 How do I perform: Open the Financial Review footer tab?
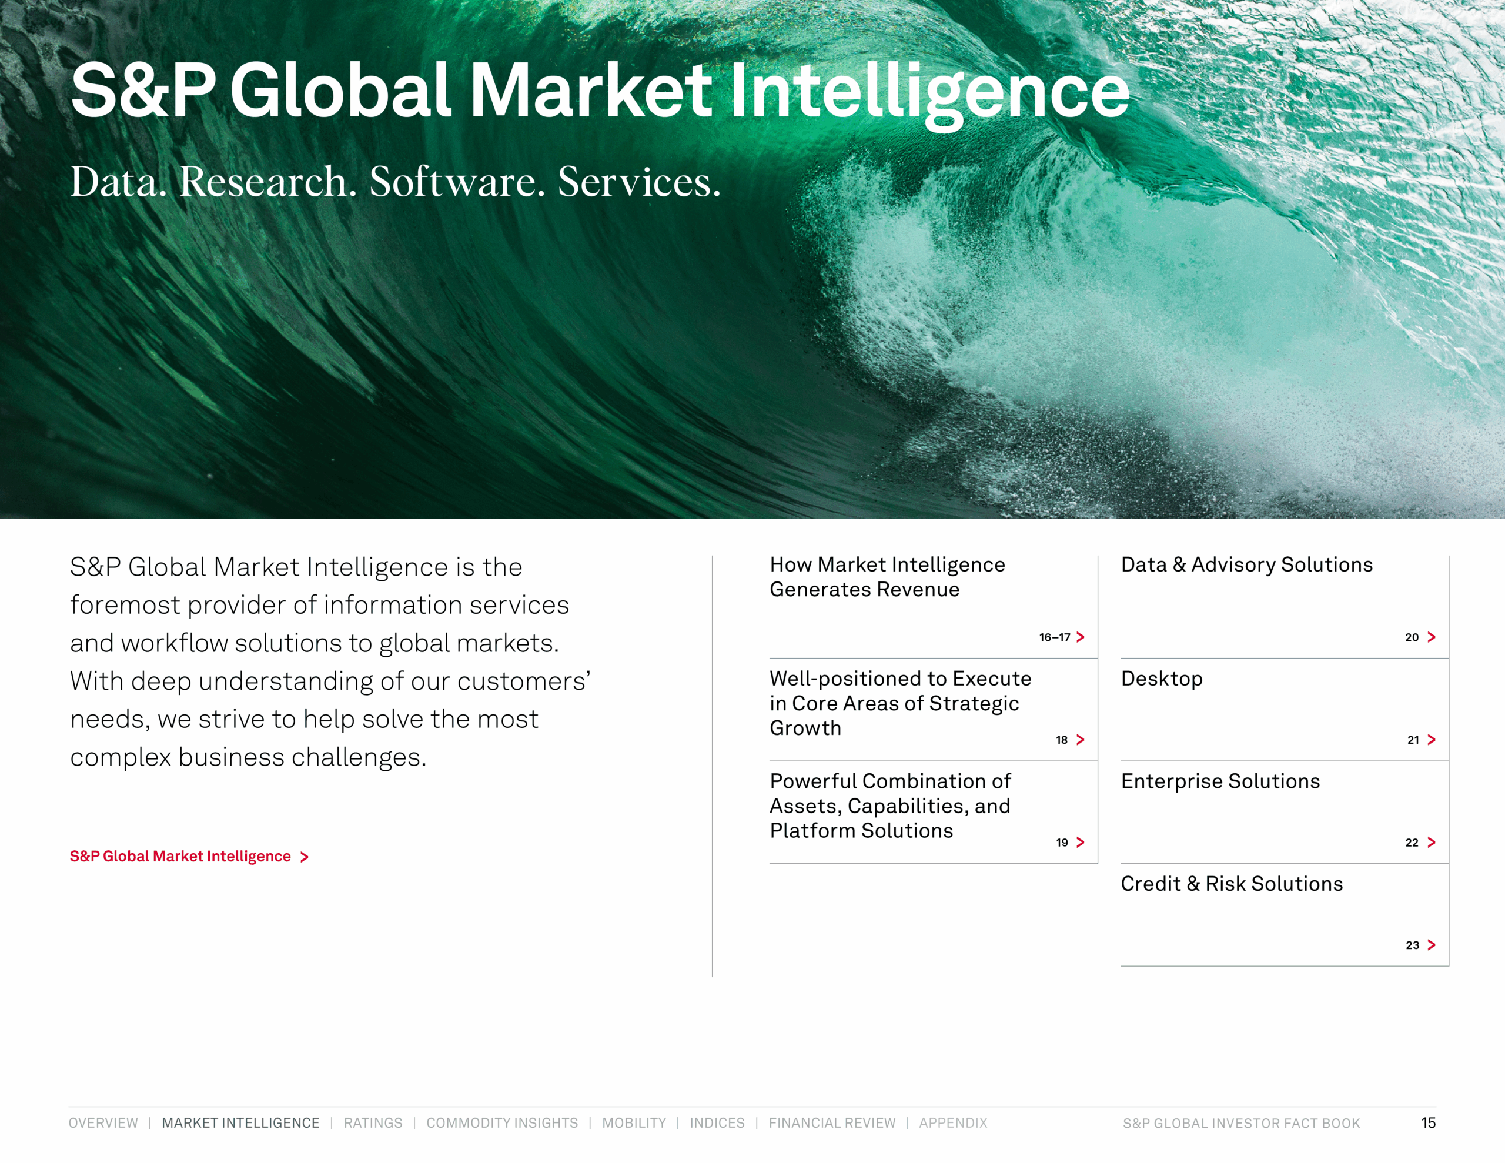tap(832, 1123)
